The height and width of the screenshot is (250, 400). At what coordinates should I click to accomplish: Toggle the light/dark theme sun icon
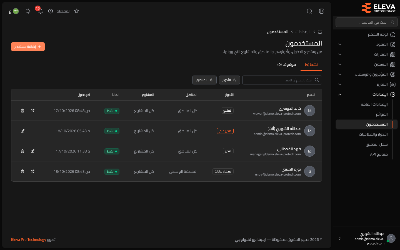pos(28,11)
